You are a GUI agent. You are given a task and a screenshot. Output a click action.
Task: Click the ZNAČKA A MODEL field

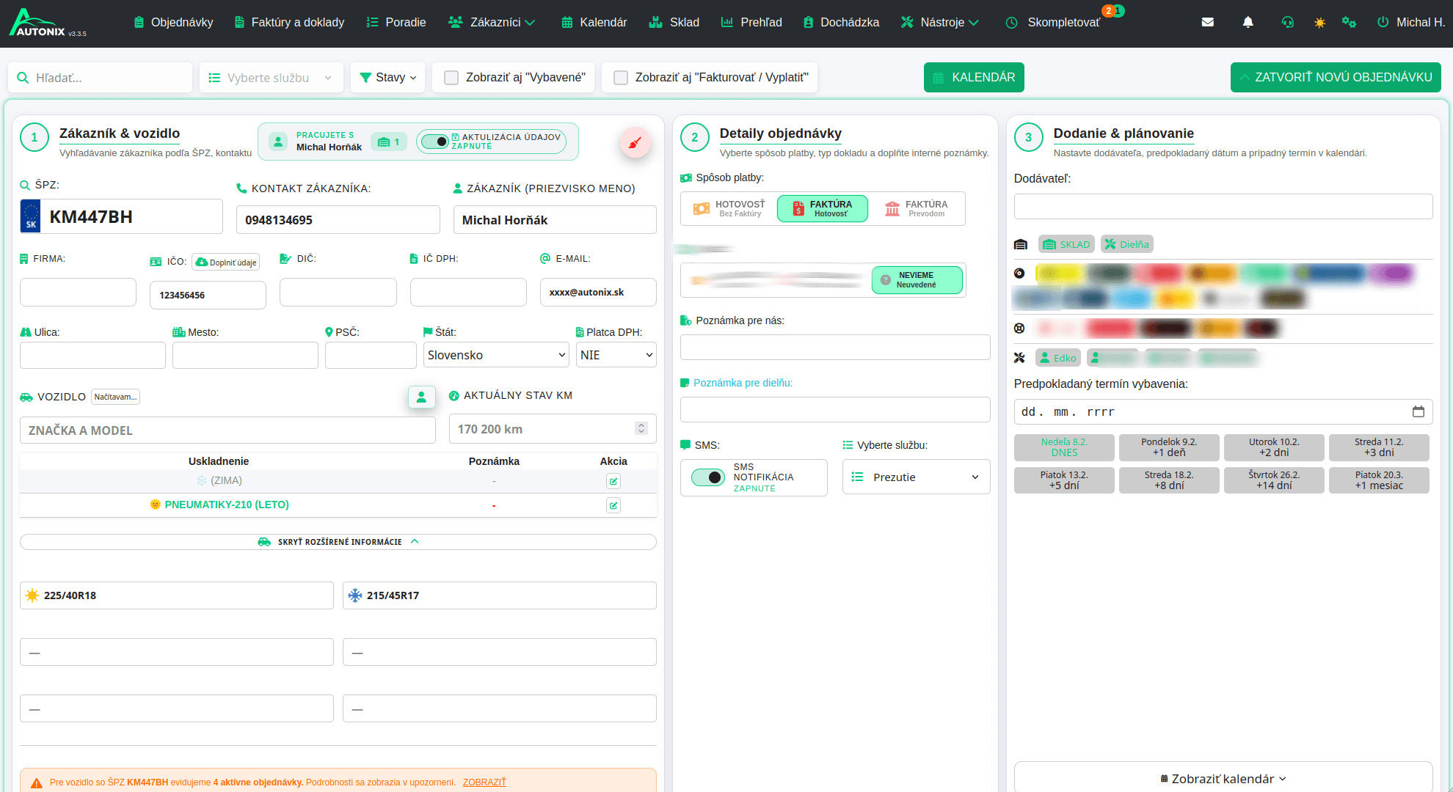click(227, 430)
